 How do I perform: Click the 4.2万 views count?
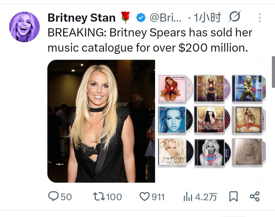click(206, 197)
